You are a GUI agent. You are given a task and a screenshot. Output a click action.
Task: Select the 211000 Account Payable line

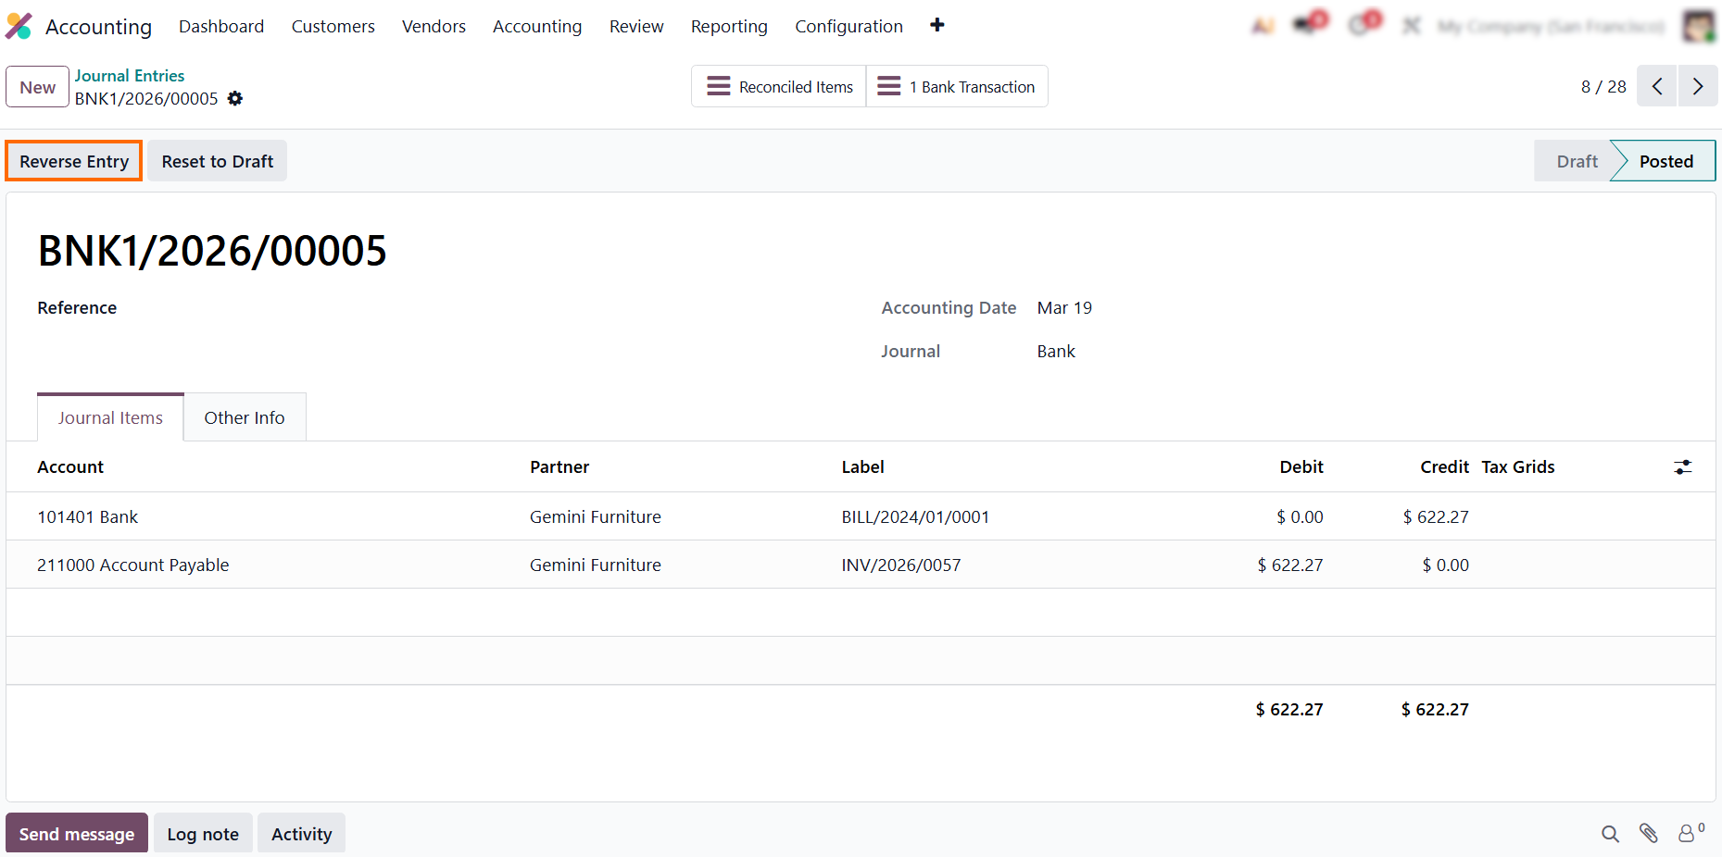point(132,565)
